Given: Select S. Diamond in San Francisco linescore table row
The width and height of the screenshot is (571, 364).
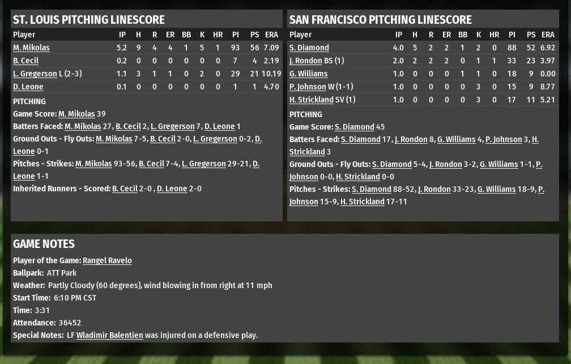Looking at the screenshot, I should point(309,48).
